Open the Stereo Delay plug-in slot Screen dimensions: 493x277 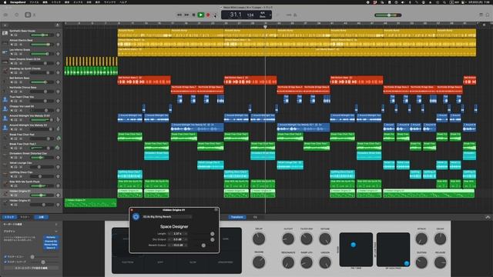[51, 245]
